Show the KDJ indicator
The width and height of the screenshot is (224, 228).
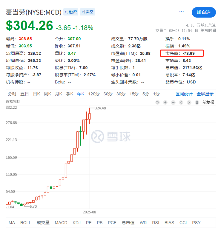77,223
